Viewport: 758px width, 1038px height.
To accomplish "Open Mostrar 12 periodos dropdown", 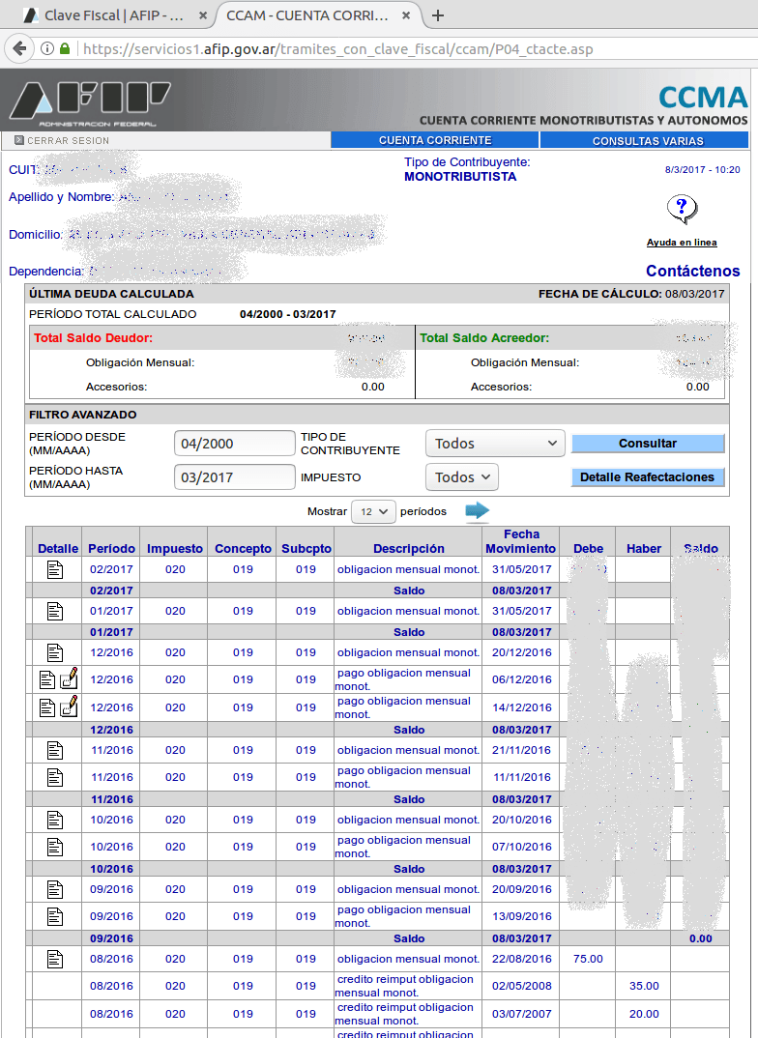I will click(x=373, y=511).
